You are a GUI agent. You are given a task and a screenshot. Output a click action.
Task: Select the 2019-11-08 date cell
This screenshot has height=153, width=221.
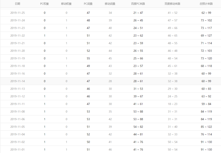(17, 112)
